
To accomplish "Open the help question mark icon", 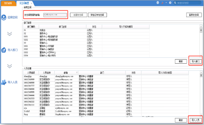I will pyautogui.click(x=170, y=3).
